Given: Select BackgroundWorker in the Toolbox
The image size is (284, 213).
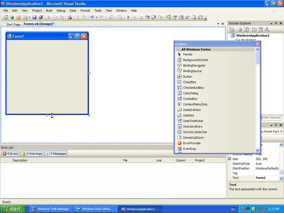Looking at the screenshot, I should pos(215,60).
